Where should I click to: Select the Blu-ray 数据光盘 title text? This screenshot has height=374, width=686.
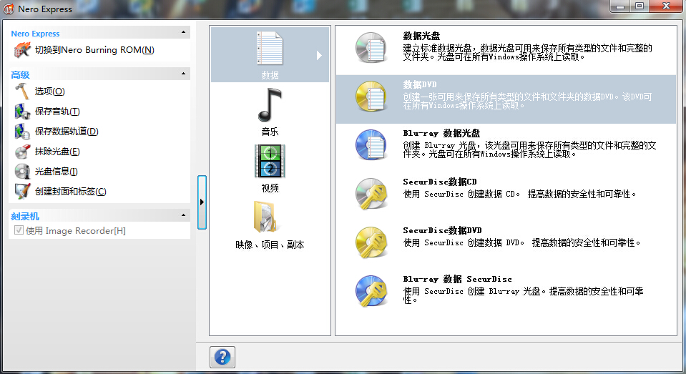pyautogui.click(x=441, y=133)
